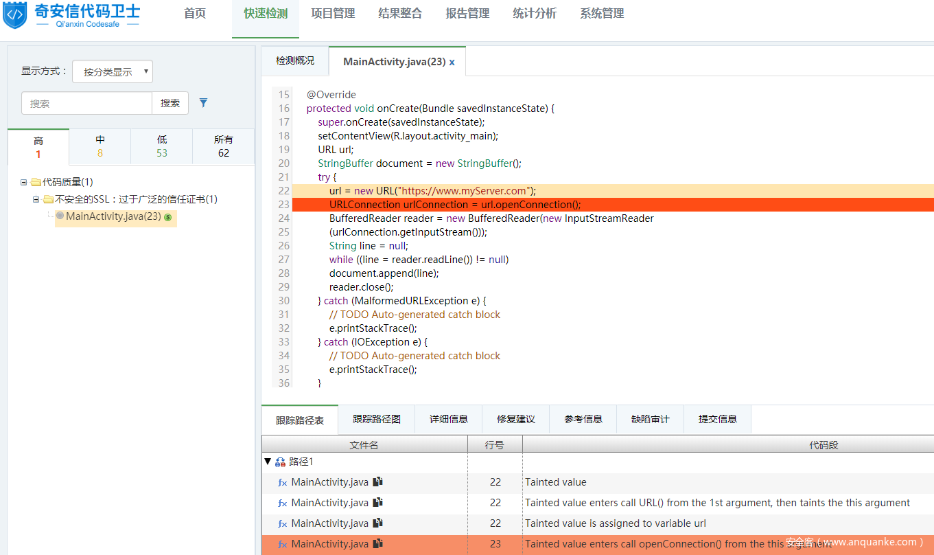Click the Qi'anxin Codesafe shield logo
Viewport: 934px width, 555px height.
point(14,16)
